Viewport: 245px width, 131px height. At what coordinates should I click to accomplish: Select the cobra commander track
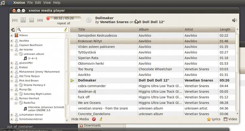153,86
